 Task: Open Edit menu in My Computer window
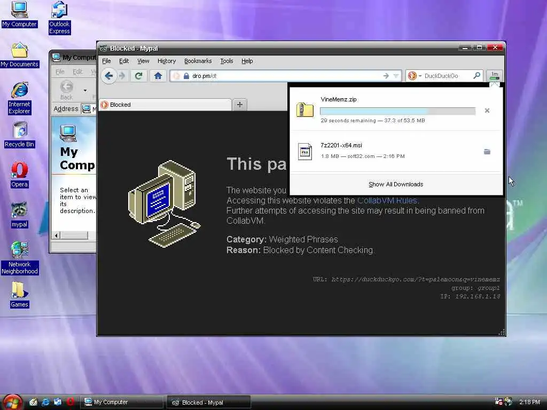coord(77,72)
